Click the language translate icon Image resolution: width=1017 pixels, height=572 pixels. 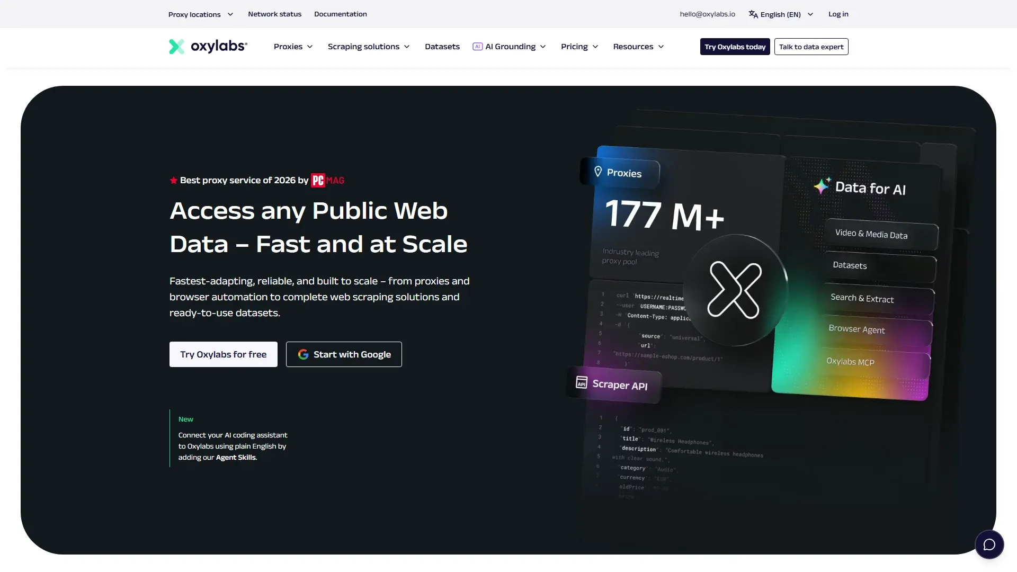pyautogui.click(x=753, y=14)
